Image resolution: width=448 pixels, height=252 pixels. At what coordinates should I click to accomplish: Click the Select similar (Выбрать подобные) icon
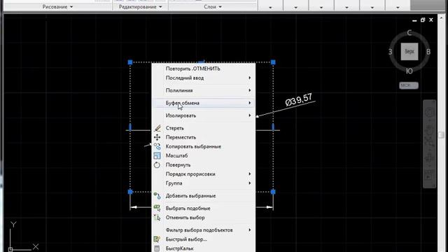coord(157,209)
